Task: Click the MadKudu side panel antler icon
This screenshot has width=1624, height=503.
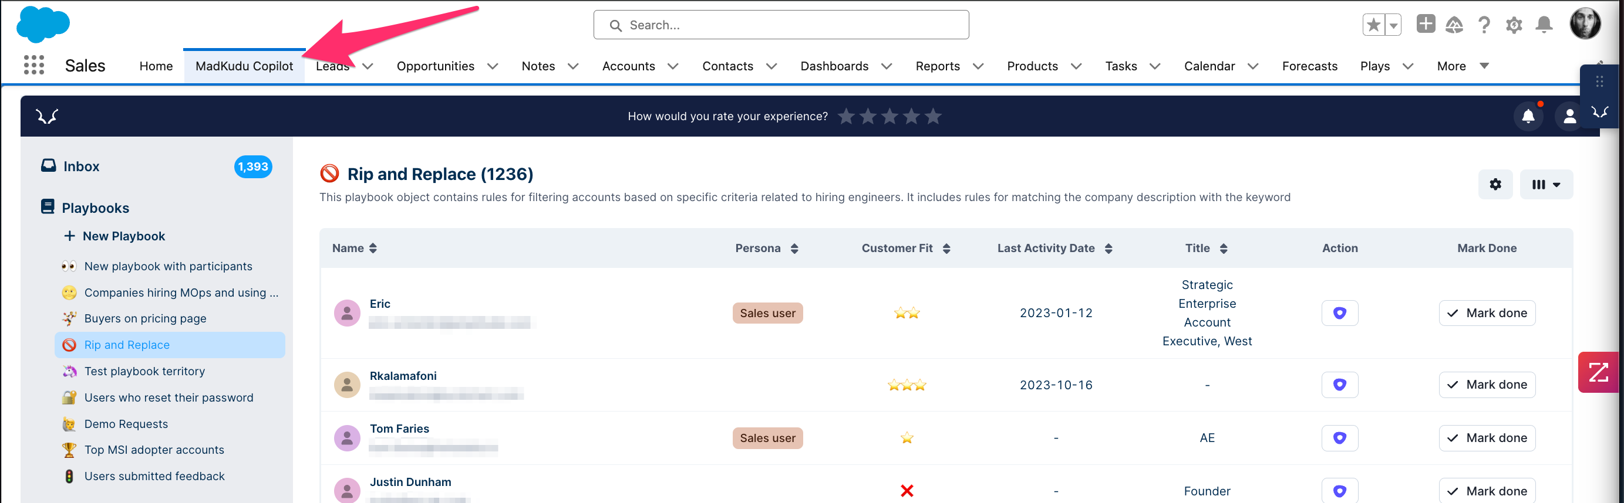Action: coord(1599,112)
